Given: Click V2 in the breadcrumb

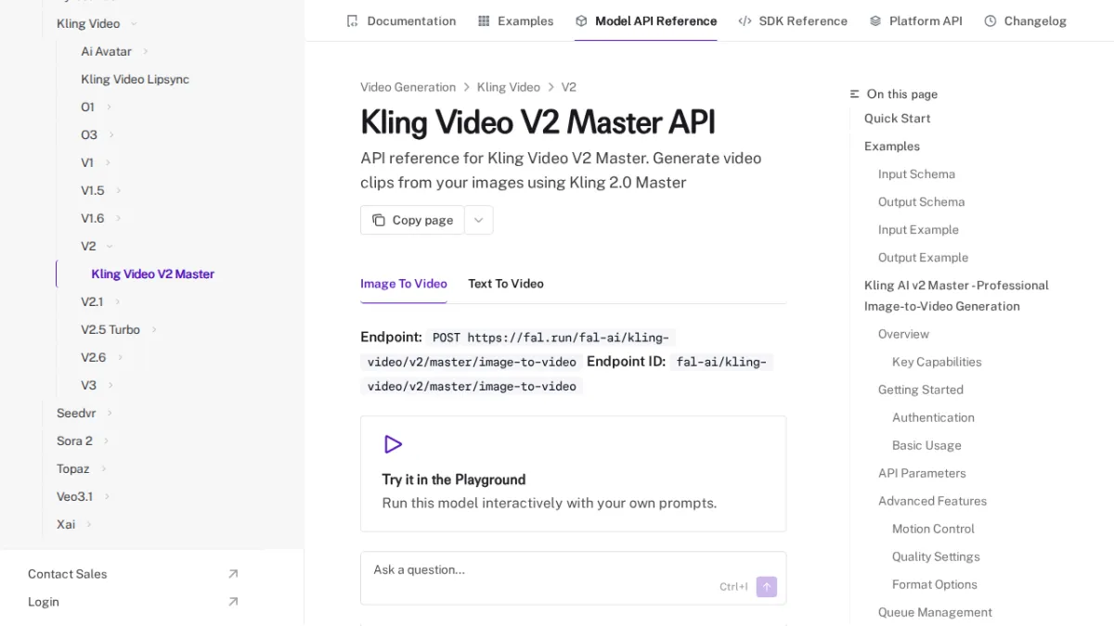Looking at the screenshot, I should tap(568, 87).
